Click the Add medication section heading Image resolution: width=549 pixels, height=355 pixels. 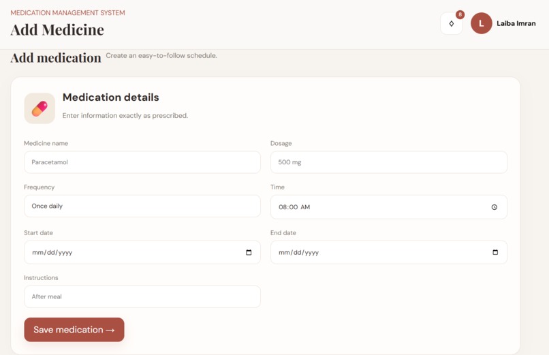(56, 58)
